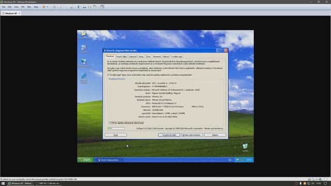The image size is (331, 186).
Task: Click the host taskbar clock
Action: tap(319, 183)
